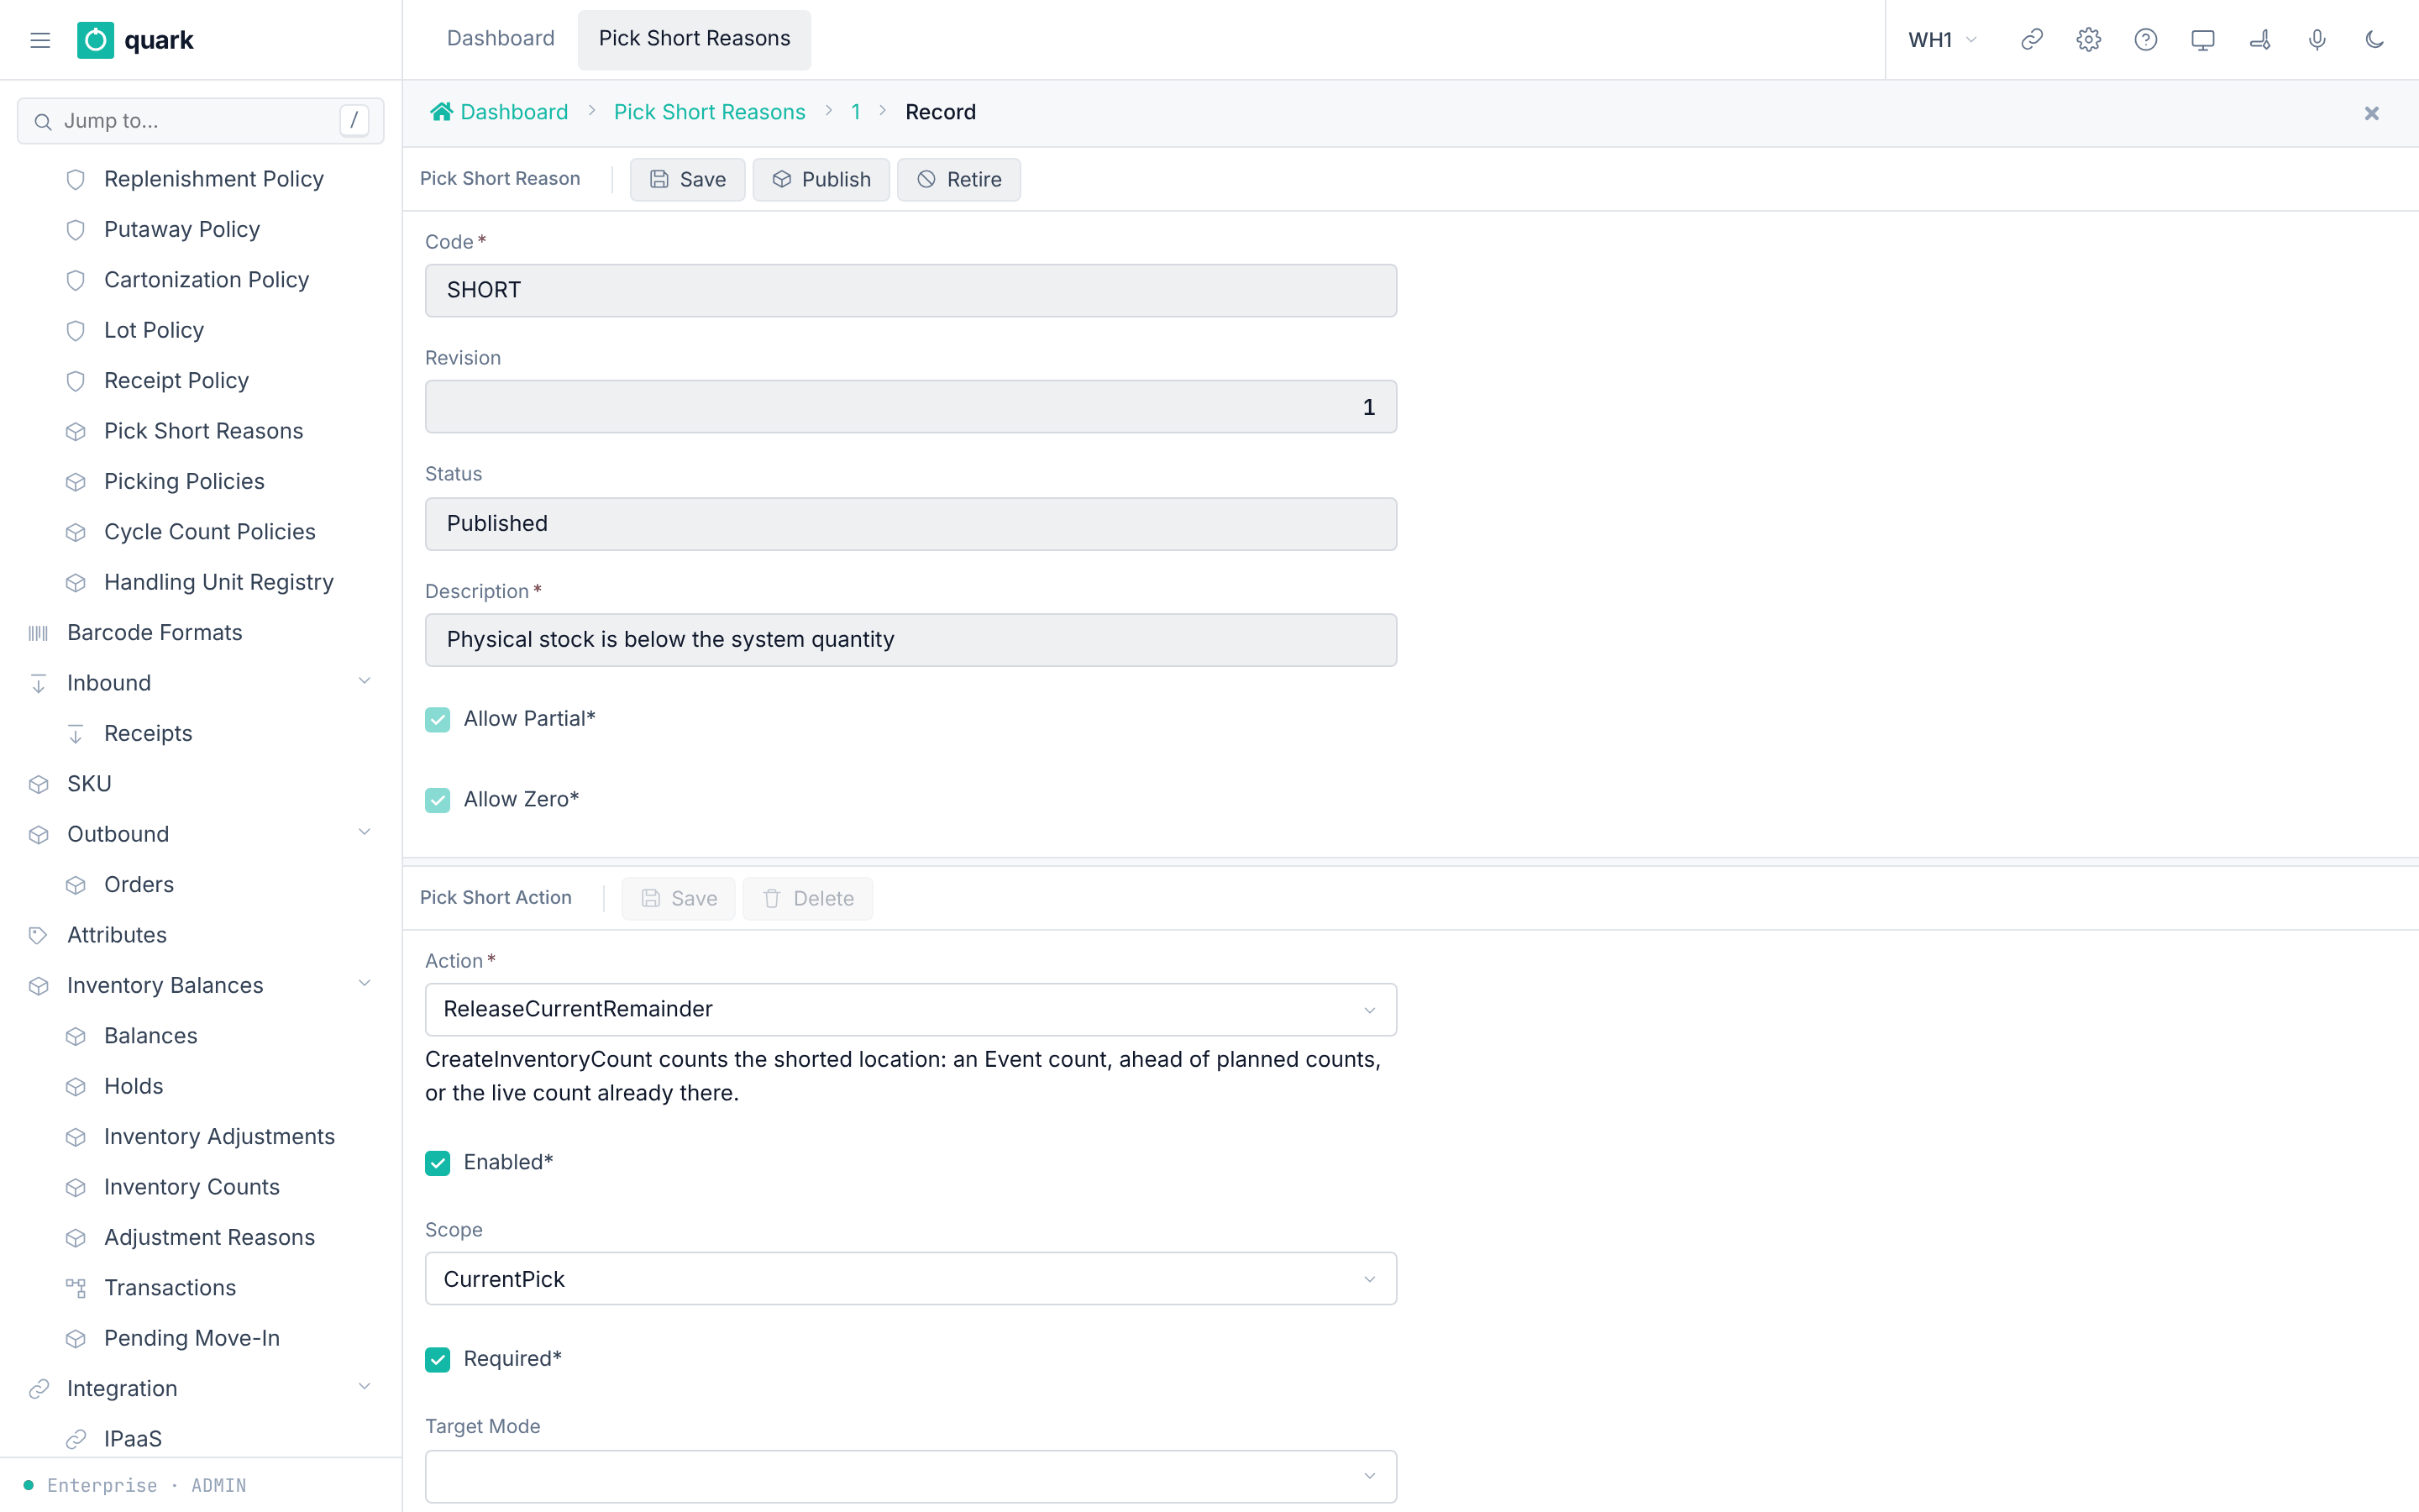Open Attributes tag item in sidebar
This screenshot has height=1512, width=2419.
coord(117,935)
